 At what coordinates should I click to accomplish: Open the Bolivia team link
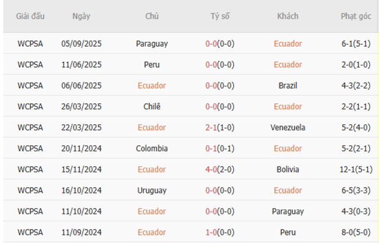pyautogui.click(x=288, y=170)
